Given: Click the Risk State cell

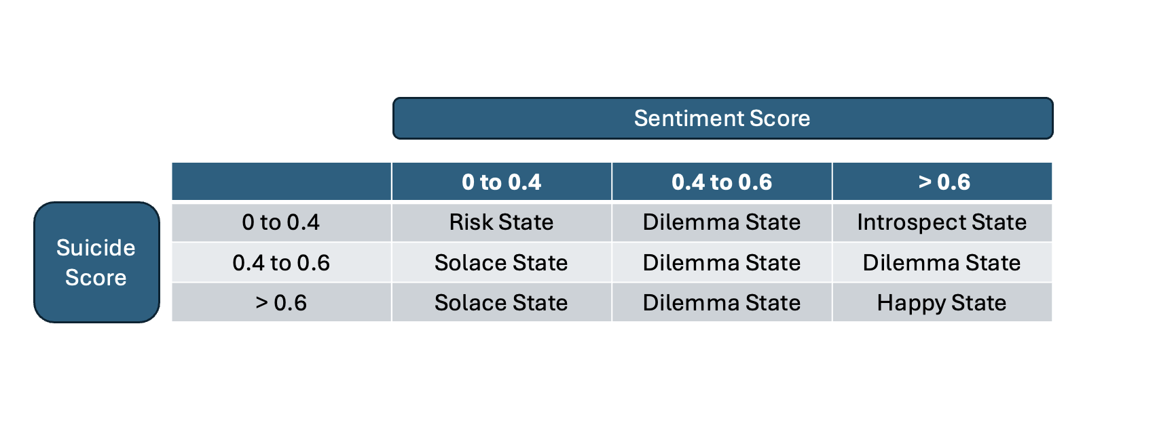Looking at the screenshot, I should tap(502, 222).
